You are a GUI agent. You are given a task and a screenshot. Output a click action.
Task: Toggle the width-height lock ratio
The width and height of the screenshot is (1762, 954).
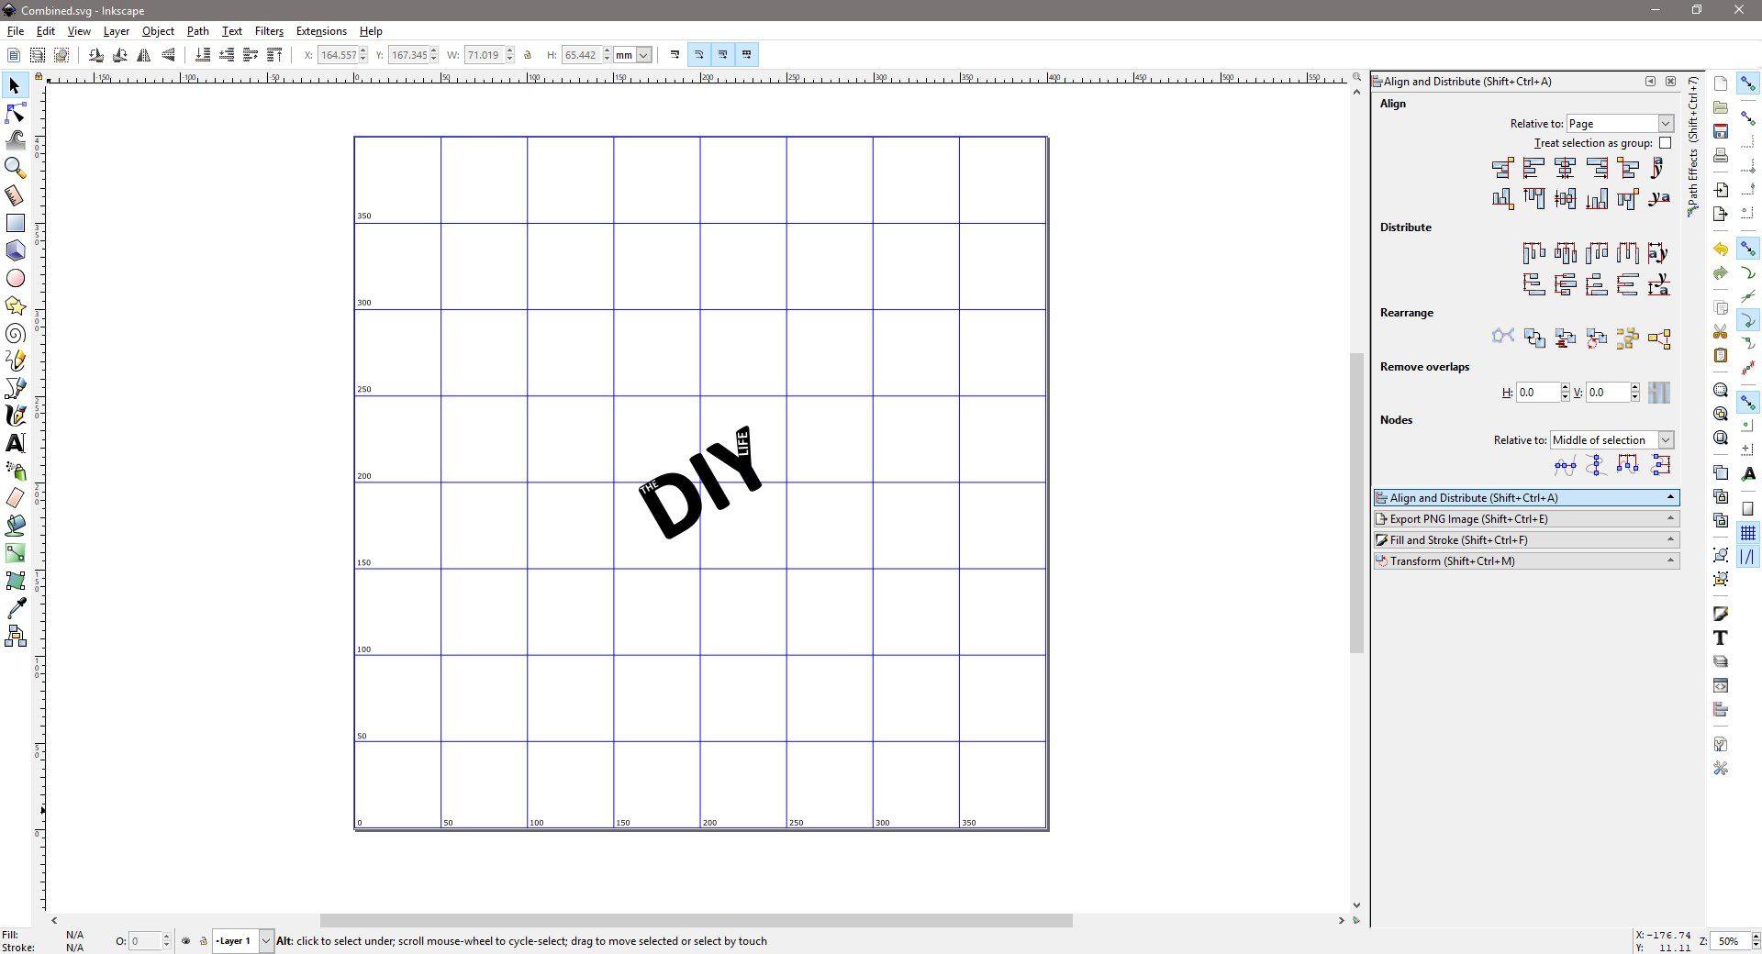pos(528,55)
